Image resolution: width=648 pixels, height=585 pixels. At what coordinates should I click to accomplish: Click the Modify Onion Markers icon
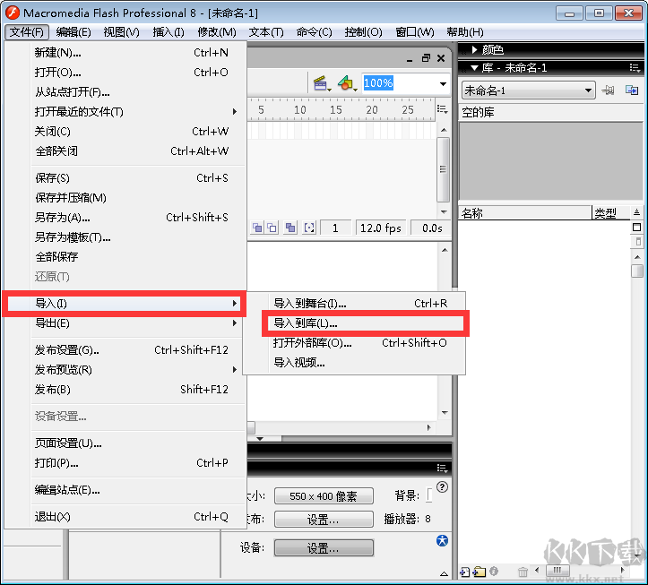[309, 228]
